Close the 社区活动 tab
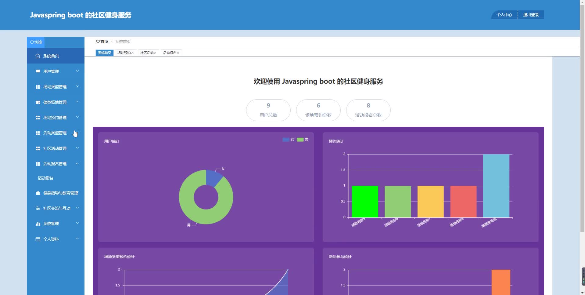 [x=155, y=53]
